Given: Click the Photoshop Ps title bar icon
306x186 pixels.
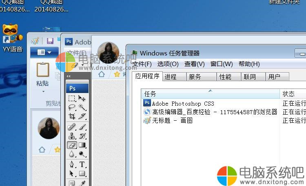Looking at the screenshot, I should pos(69,41).
